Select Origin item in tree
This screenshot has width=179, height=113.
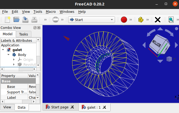click(28, 60)
